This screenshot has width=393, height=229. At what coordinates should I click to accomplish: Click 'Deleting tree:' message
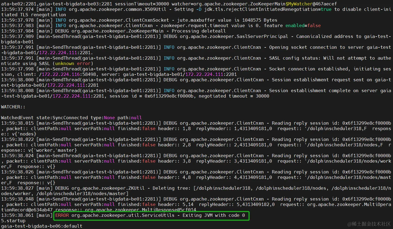(x=172, y=188)
